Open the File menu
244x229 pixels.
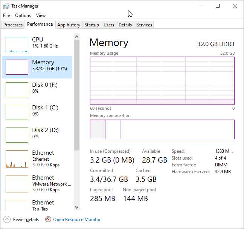point(6,15)
